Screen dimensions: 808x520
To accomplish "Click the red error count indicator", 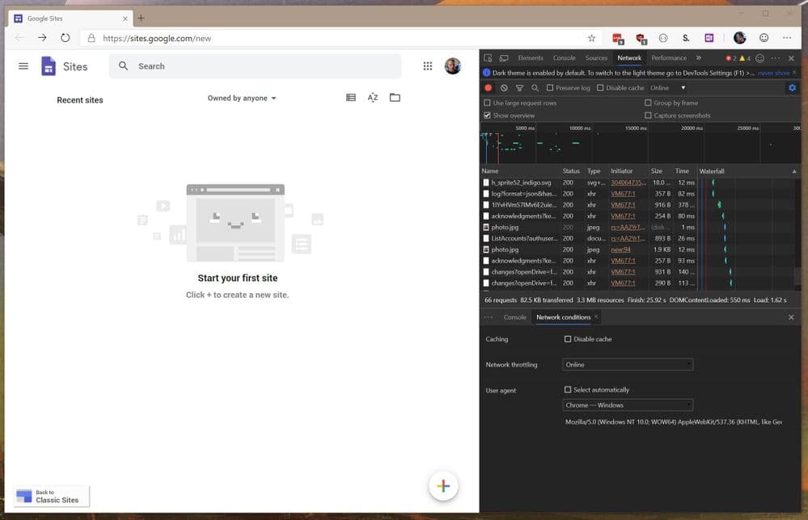I will [730, 58].
